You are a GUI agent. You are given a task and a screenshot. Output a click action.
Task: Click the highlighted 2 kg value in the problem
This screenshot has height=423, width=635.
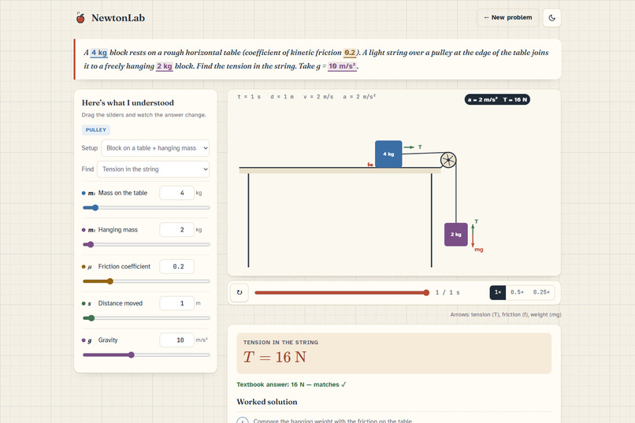(165, 66)
